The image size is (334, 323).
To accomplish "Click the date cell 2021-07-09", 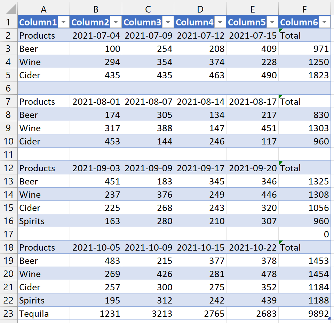I will pyautogui.click(x=148, y=36).
